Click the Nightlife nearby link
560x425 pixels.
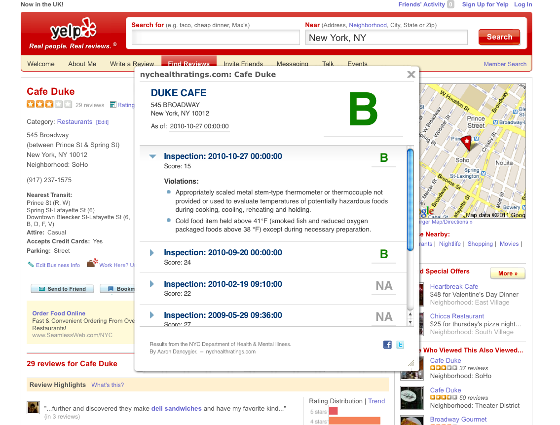pos(449,244)
